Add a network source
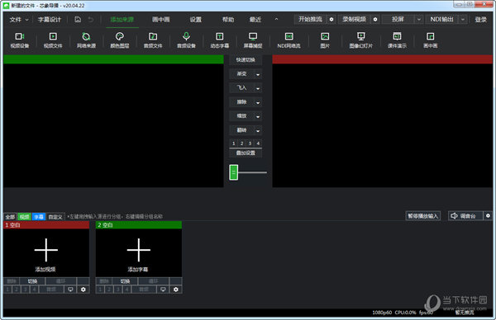 pos(86,40)
